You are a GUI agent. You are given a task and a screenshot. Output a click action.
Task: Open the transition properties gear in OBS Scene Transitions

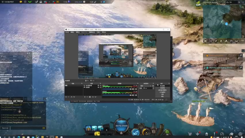point(153,86)
